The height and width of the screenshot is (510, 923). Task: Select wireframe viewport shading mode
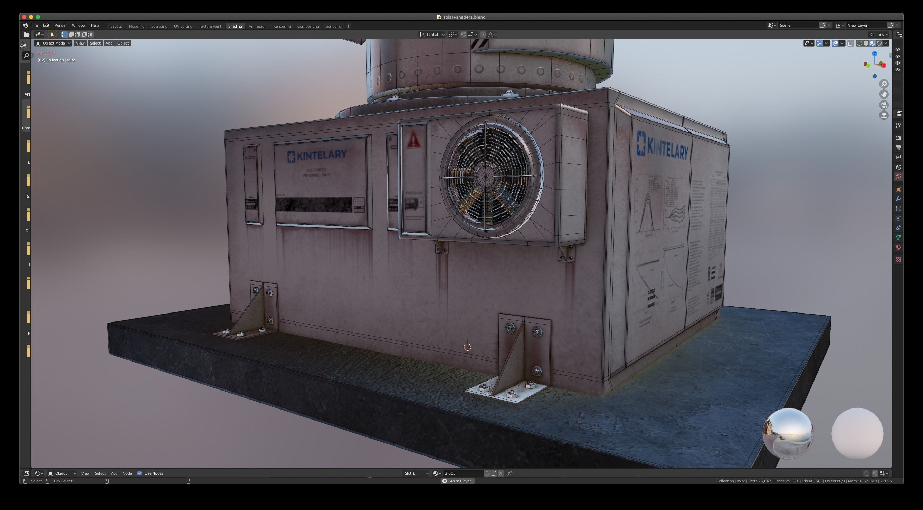859,44
